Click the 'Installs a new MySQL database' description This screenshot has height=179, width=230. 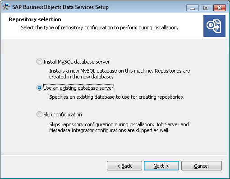click(120, 73)
